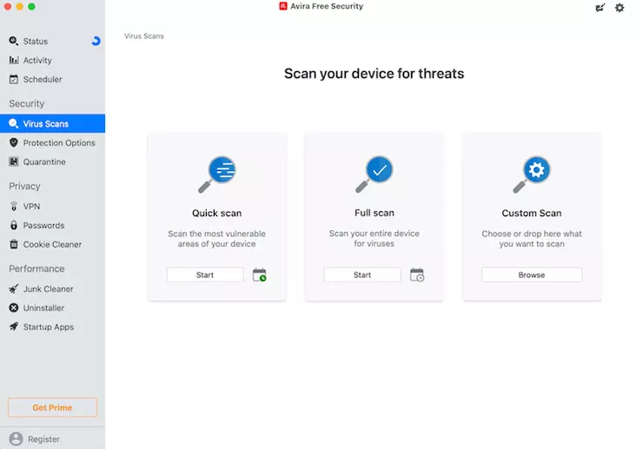This screenshot has height=449, width=643.
Task: Click the green macOS zoom window button
Action: point(31,7)
